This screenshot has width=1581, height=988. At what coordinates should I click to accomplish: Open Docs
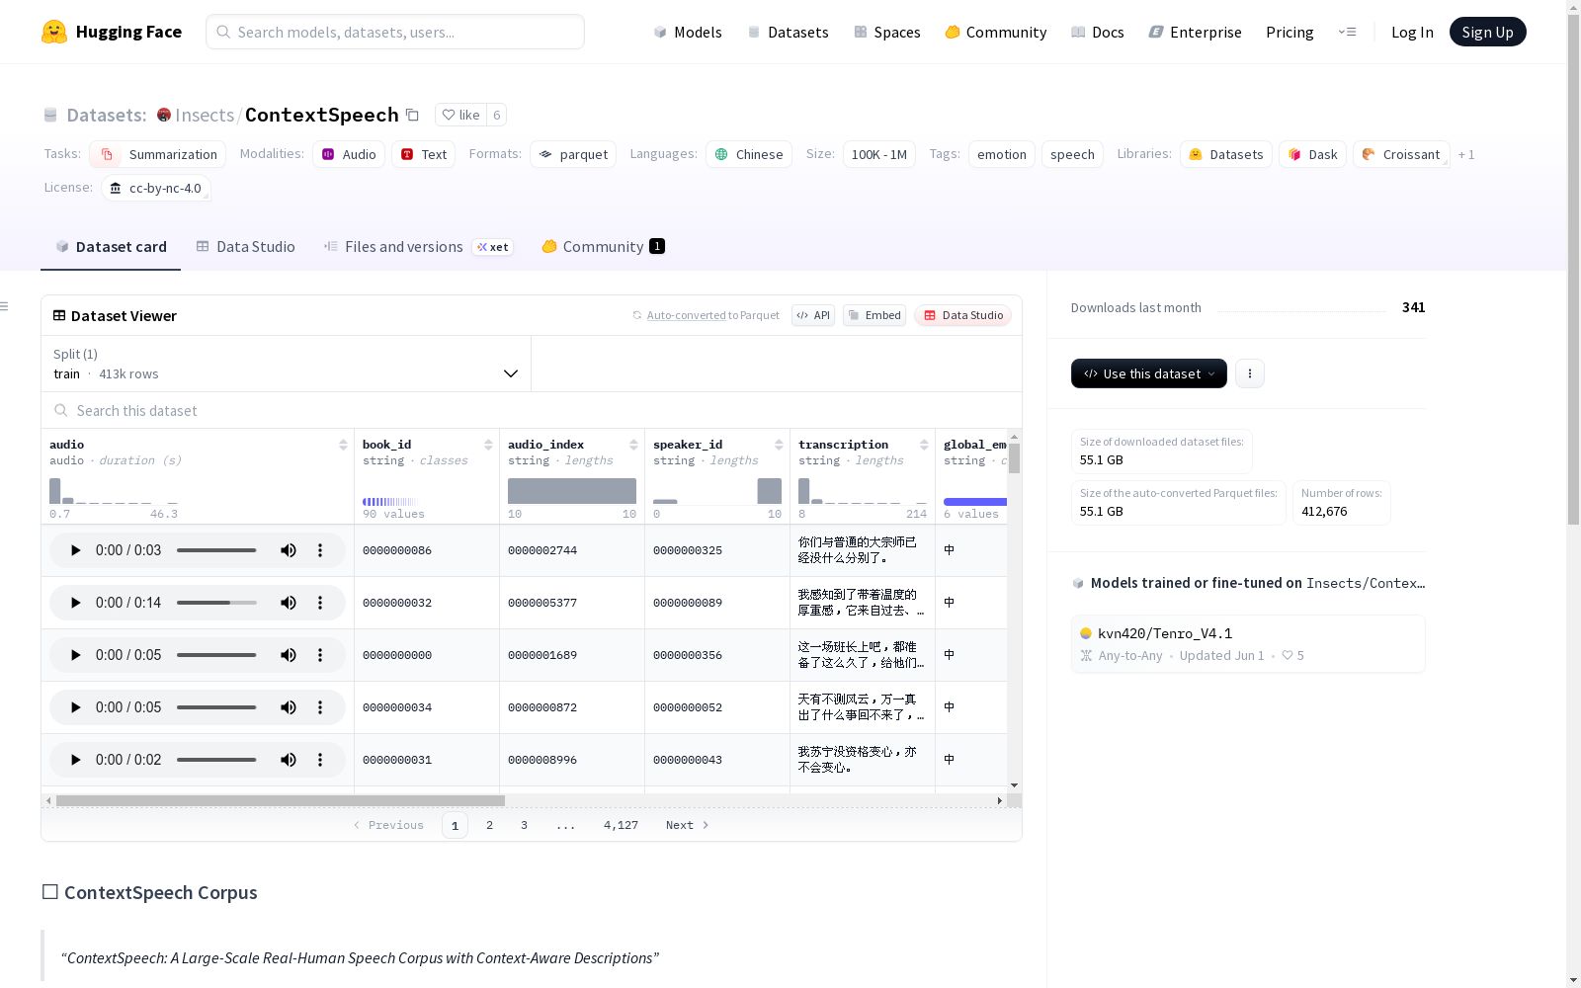click(1098, 32)
